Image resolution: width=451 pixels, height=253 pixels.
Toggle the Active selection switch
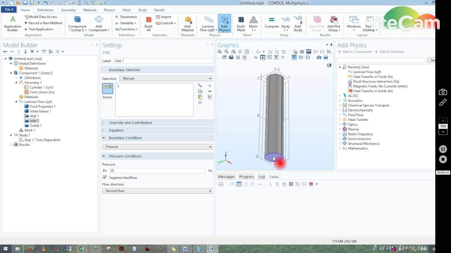(107, 88)
